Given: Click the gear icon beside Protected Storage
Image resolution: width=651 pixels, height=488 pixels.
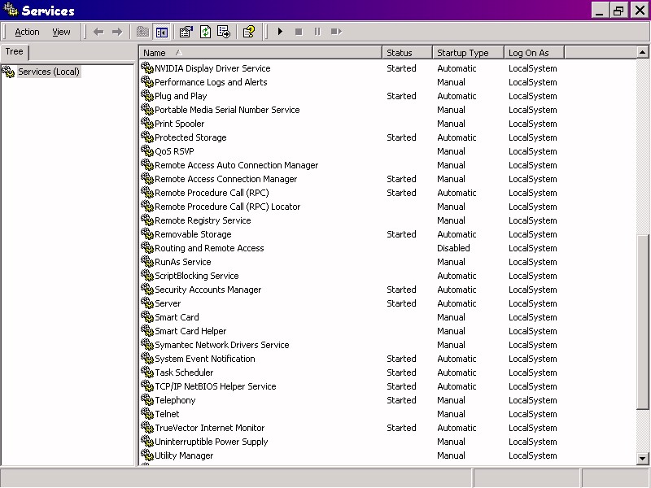Looking at the screenshot, I should click(x=147, y=137).
